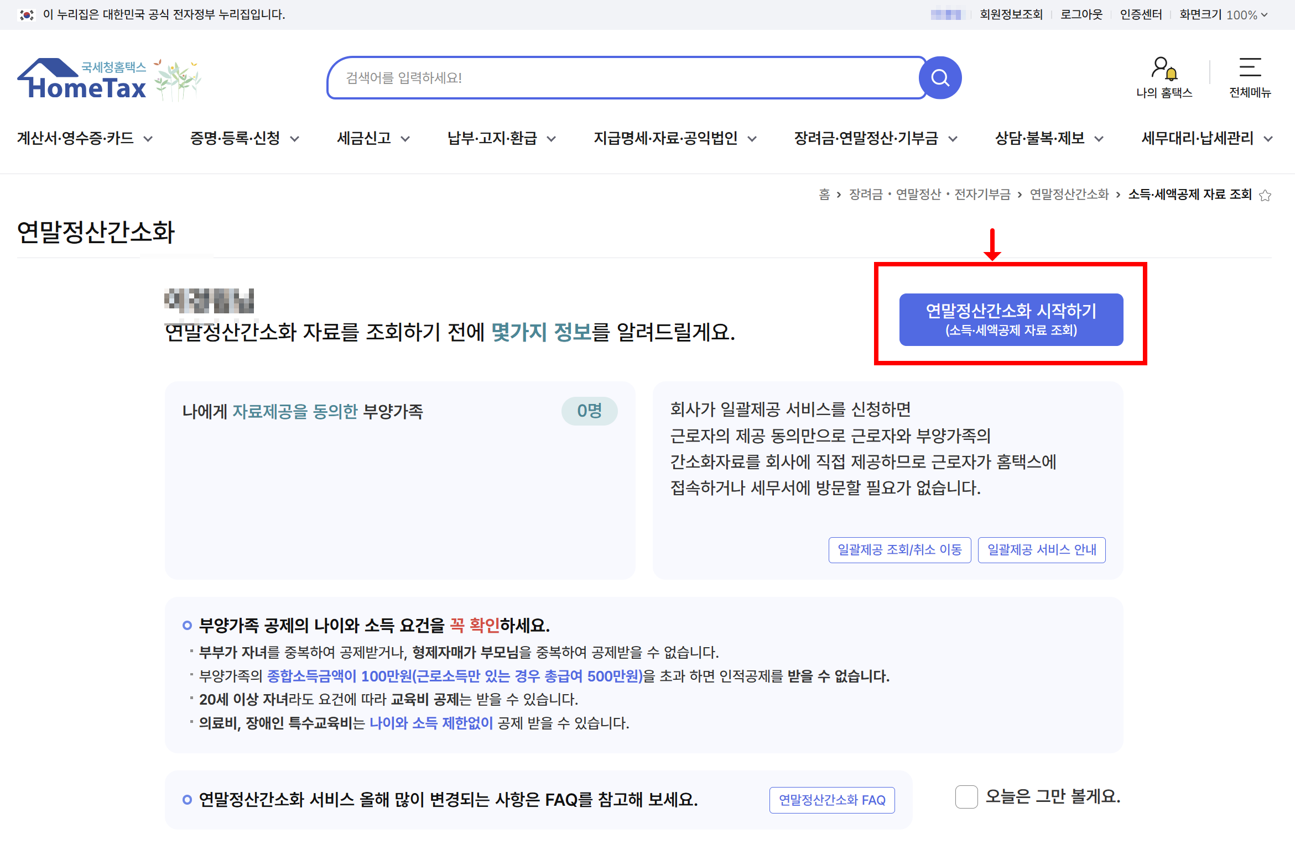Open the 전체메뉴 hamburger icon

pos(1250,68)
